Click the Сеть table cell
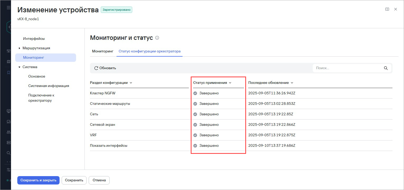The width and height of the screenshot is (404, 190). tap(94, 114)
